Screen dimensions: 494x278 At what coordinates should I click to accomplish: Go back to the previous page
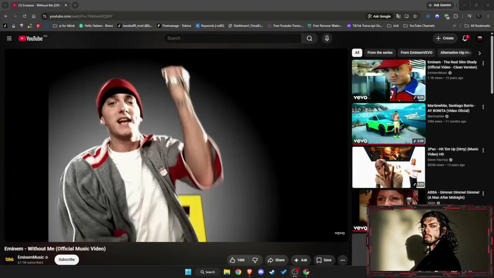coord(6,16)
